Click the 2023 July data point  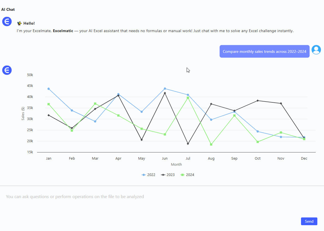pyautogui.click(x=188, y=144)
